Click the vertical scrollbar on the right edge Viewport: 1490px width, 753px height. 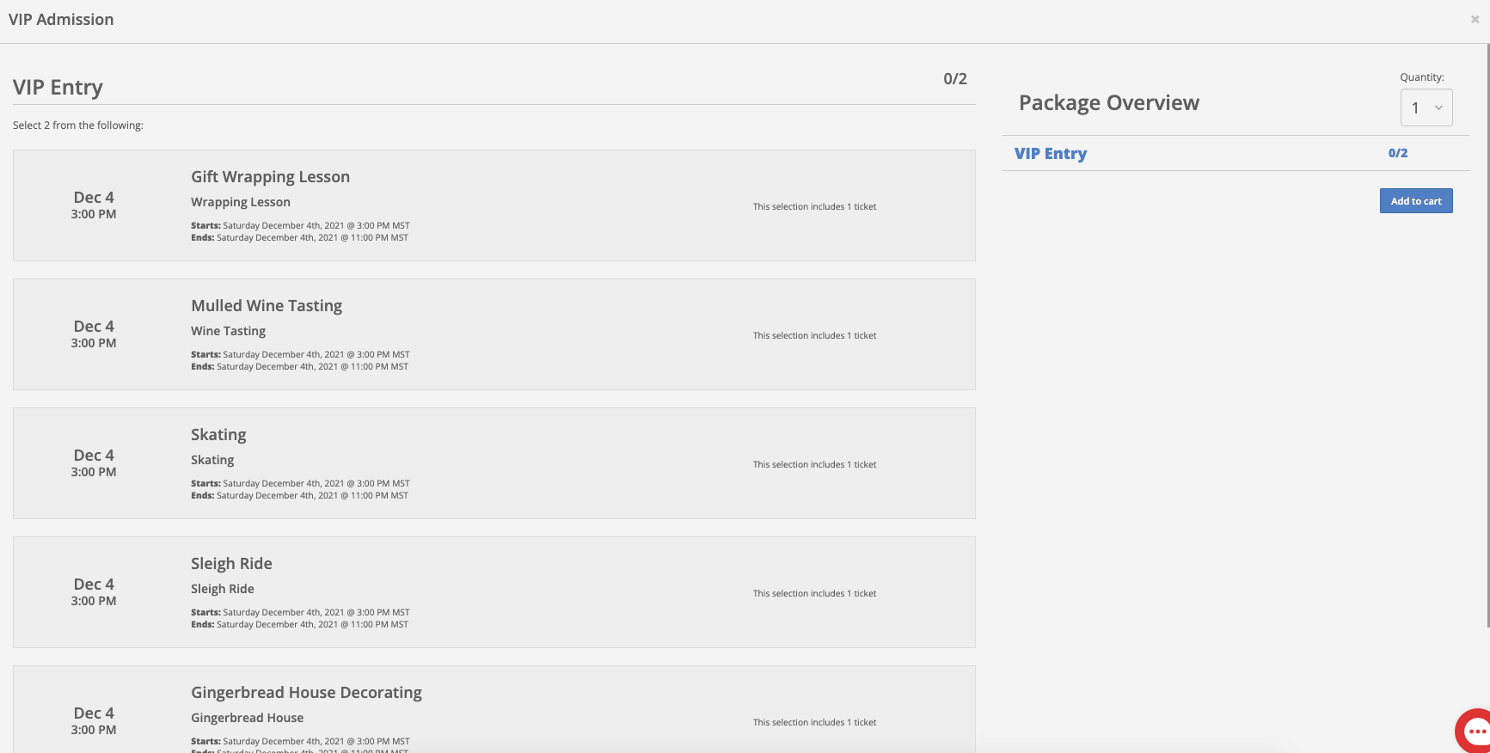1487,335
